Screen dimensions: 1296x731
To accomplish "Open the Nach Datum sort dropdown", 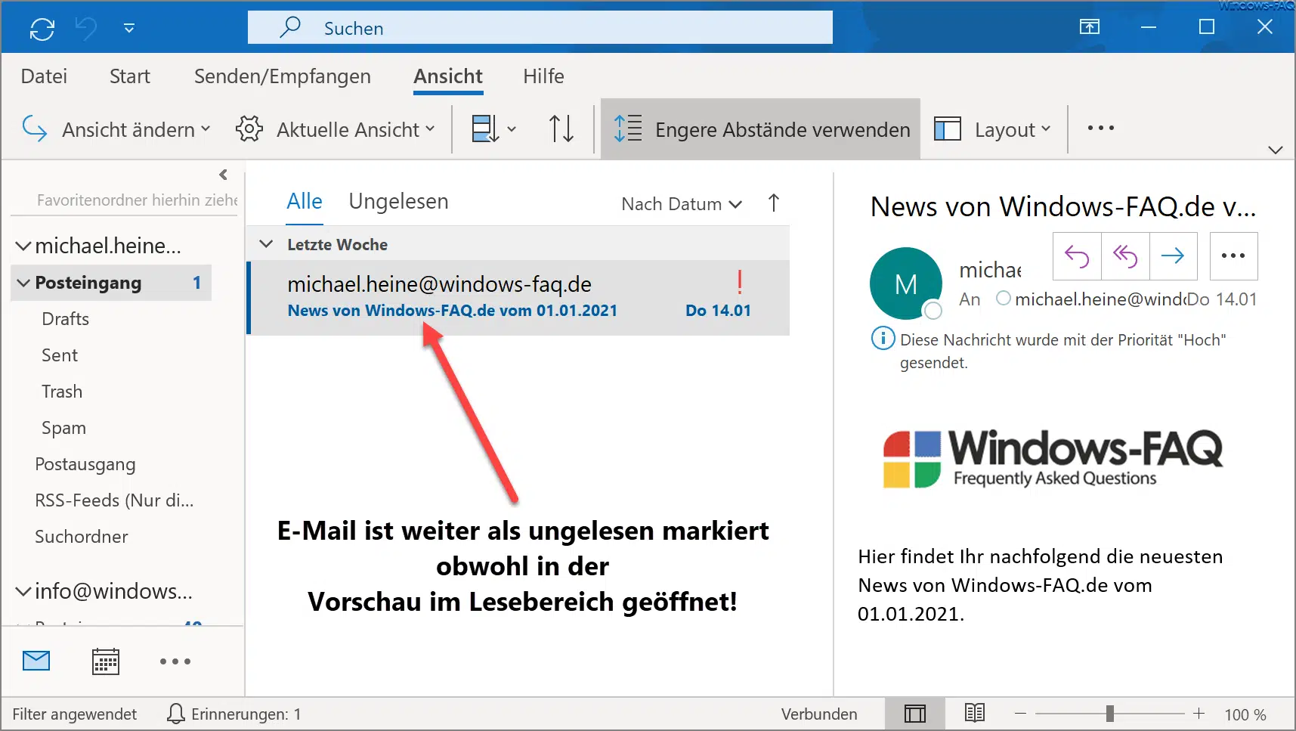I will point(681,204).
